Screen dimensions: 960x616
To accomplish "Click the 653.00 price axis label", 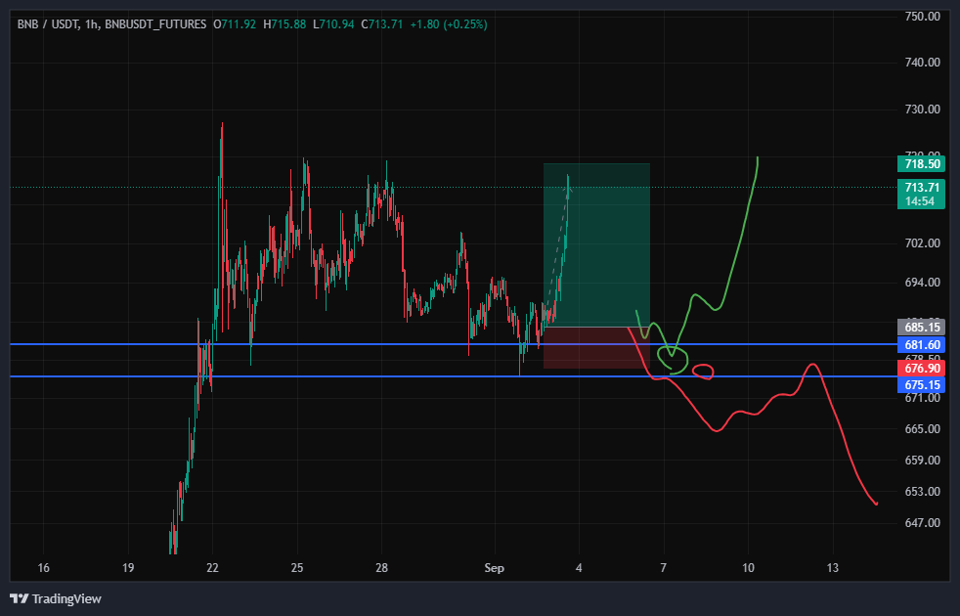I will pos(923,491).
